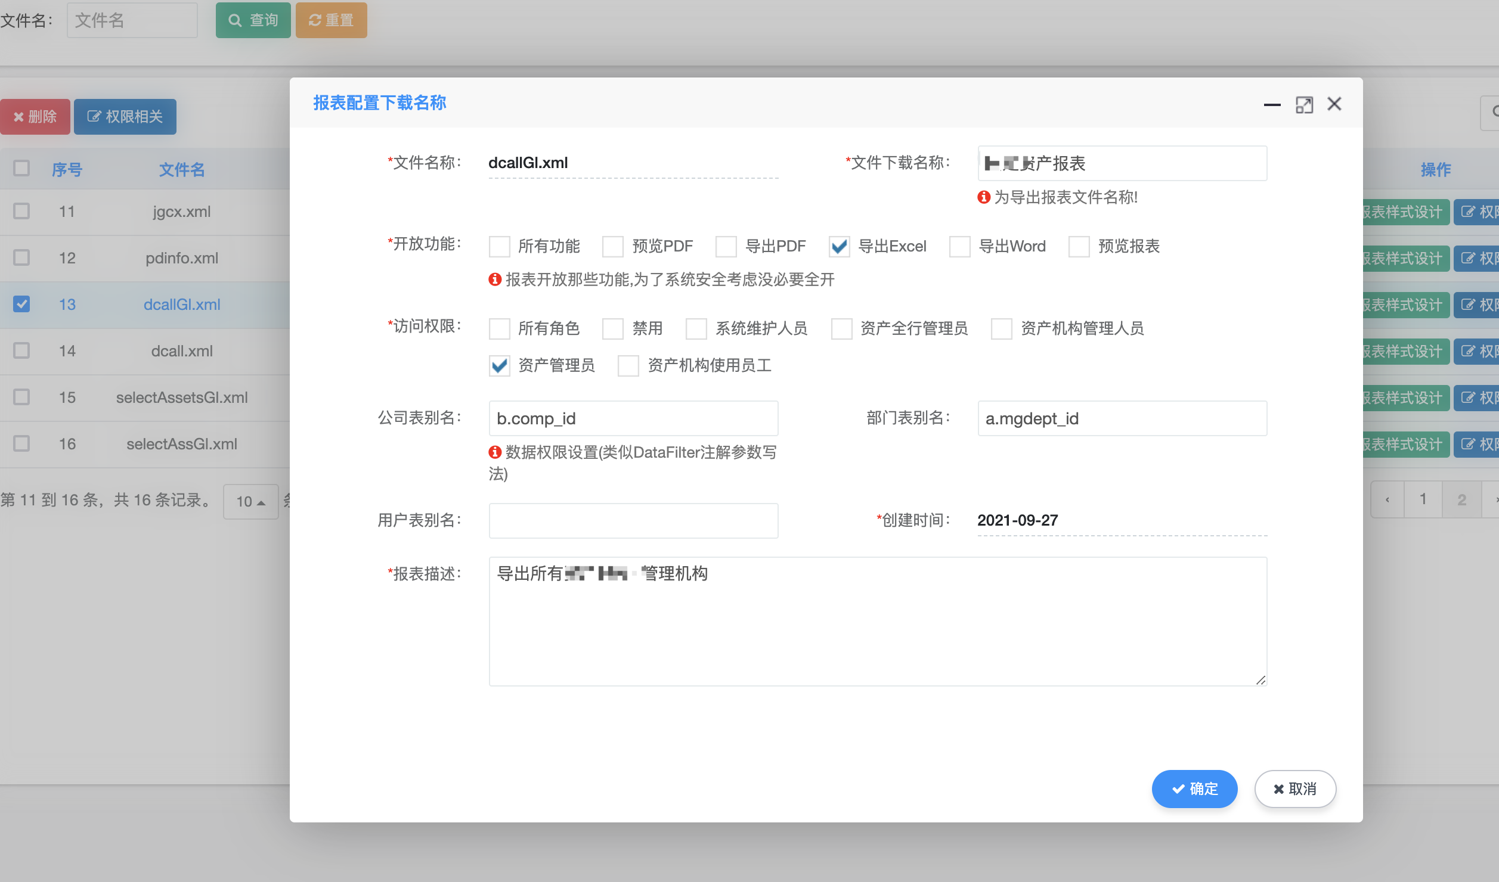Click file name selectAssGl.xml
Viewport: 1499px width, 882px height.
(x=182, y=444)
